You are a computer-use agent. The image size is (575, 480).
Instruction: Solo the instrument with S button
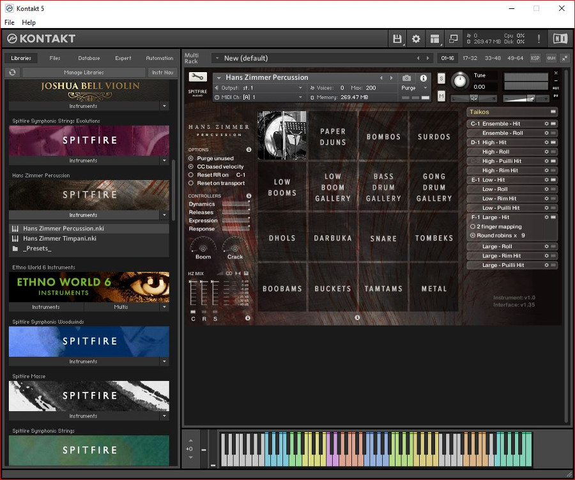[x=441, y=78]
